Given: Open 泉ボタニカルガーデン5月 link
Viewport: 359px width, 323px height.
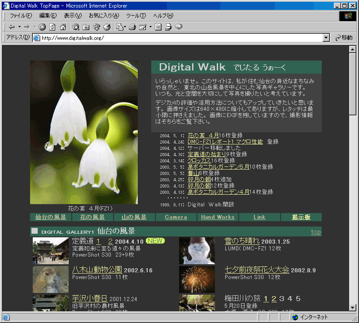Looking at the screenshot, I should 219,167.
